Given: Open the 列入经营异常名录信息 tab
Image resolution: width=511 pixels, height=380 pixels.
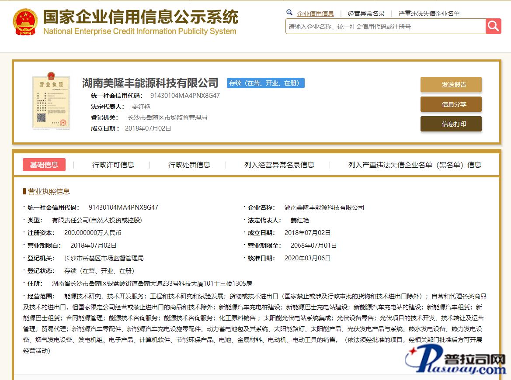Looking at the screenshot, I should click(x=279, y=165).
